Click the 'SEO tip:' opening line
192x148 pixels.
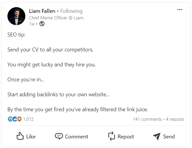pyautogui.click(x=16, y=35)
